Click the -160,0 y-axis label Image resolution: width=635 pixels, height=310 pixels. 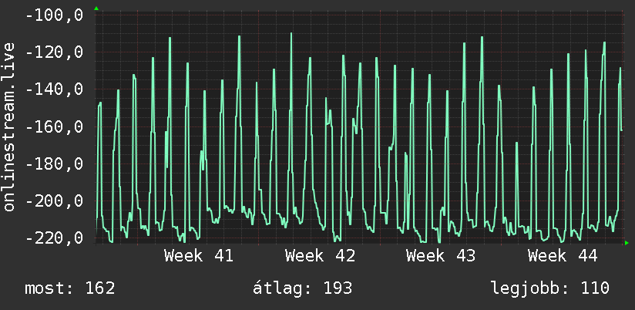(54, 126)
